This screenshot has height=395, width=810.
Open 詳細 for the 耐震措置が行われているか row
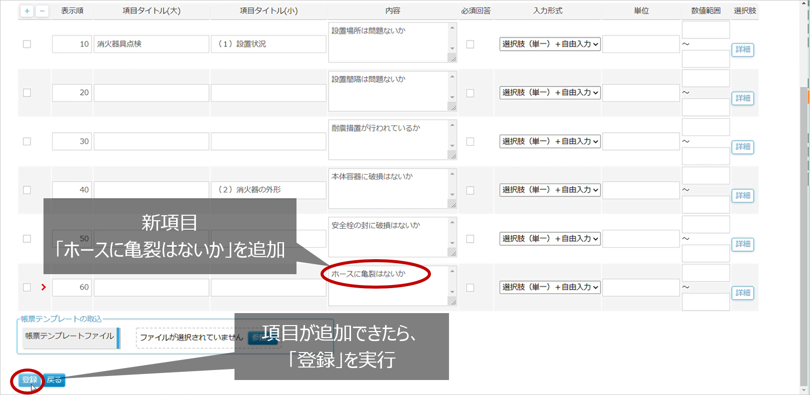coord(742,147)
